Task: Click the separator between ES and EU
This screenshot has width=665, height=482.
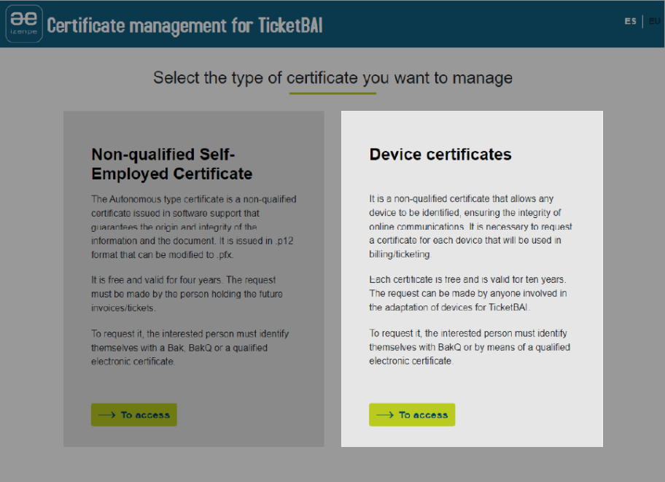Action: (642, 21)
